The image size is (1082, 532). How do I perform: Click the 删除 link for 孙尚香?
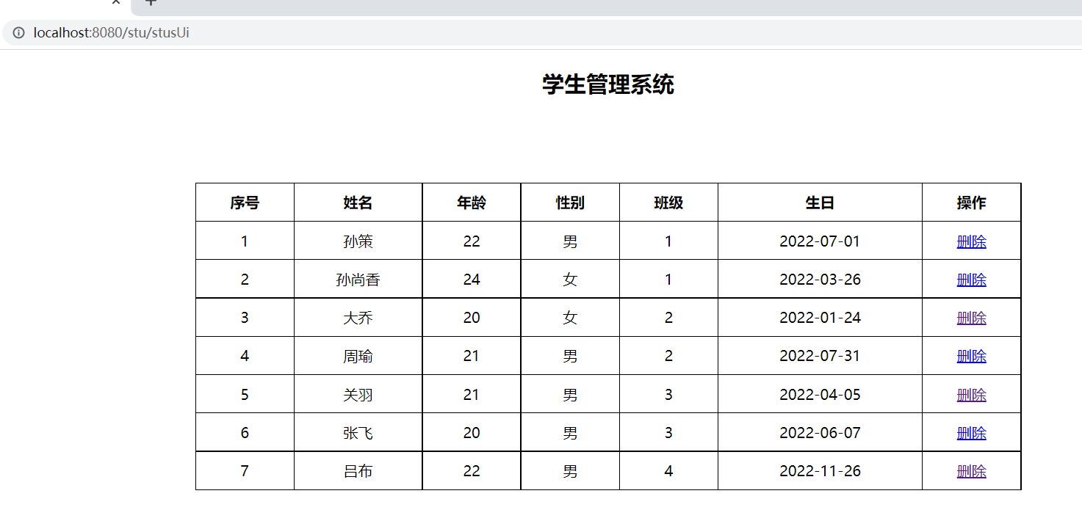(x=971, y=279)
